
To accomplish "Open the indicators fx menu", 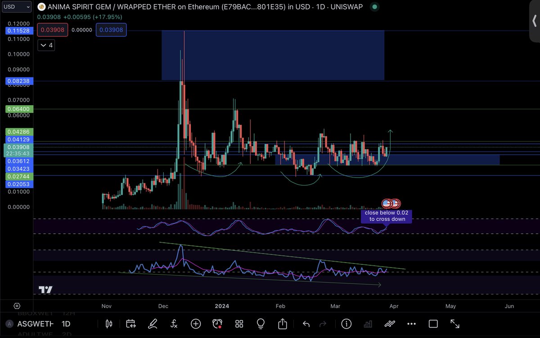I will (x=174, y=324).
